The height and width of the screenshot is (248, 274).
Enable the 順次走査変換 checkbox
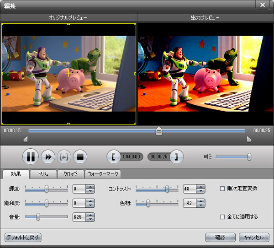click(x=222, y=189)
